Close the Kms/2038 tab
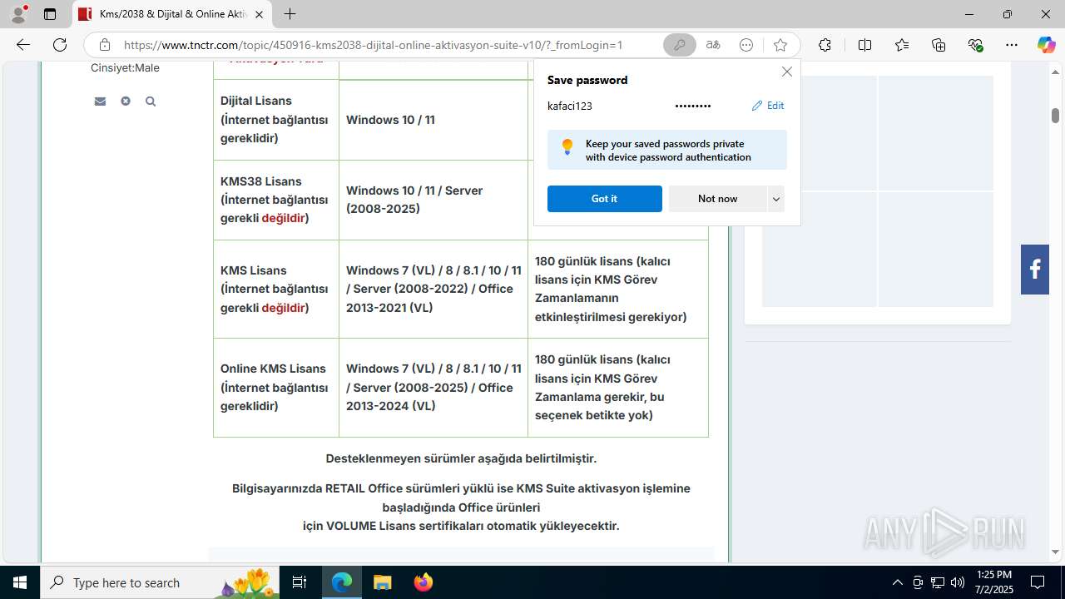1065x599 pixels. pyautogui.click(x=259, y=14)
